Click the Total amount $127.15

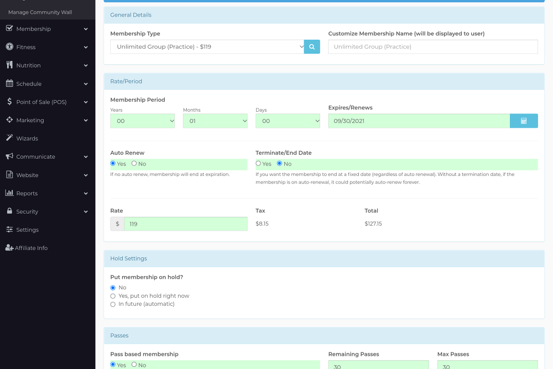click(373, 224)
